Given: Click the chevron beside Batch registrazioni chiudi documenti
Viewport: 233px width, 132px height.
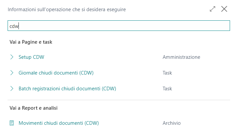Looking at the screenshot, I should (12, 89).
